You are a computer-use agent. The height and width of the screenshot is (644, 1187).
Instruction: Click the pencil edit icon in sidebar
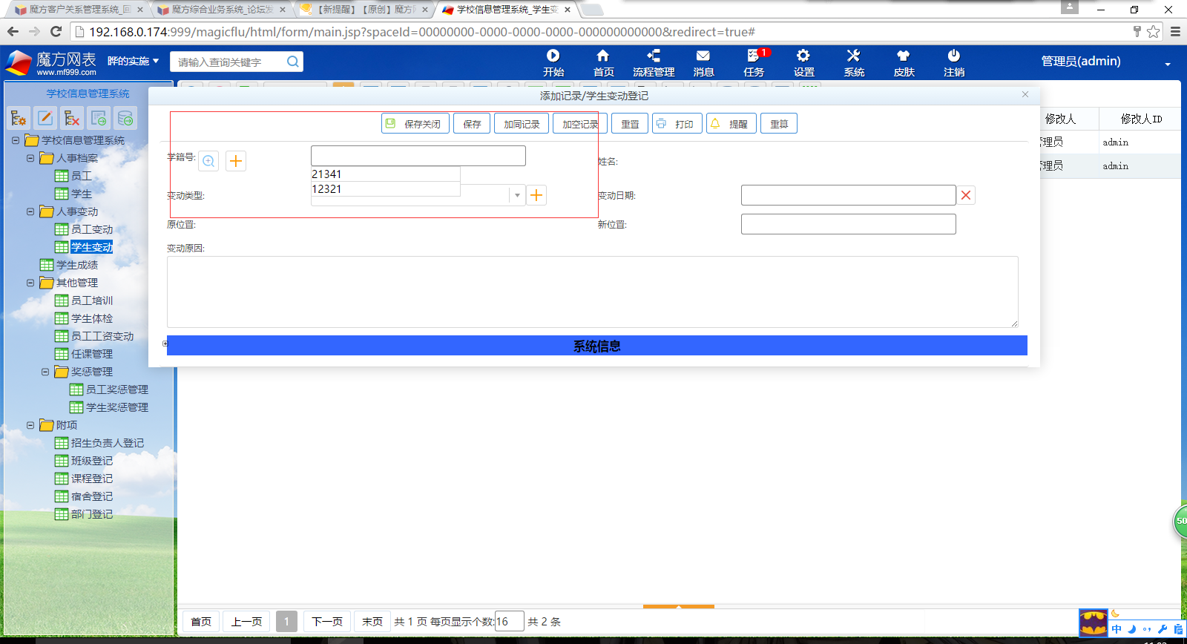pos(45,118)
